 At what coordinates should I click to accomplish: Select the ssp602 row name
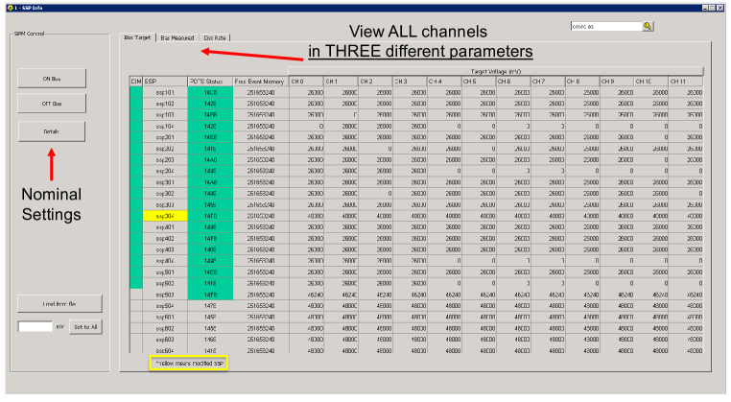pos(165,328)
